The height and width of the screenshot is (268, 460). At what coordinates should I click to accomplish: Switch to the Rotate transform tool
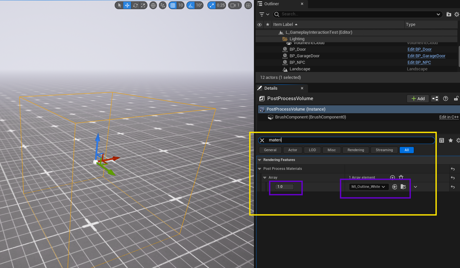(135, 5)
